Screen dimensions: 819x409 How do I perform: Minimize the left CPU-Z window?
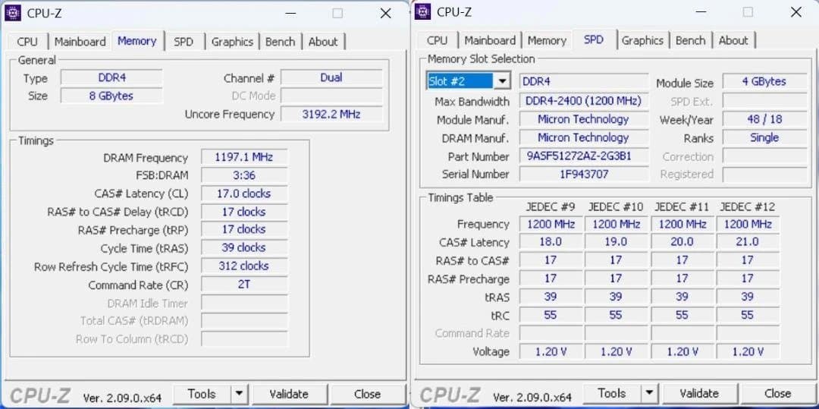click(290, 14)
